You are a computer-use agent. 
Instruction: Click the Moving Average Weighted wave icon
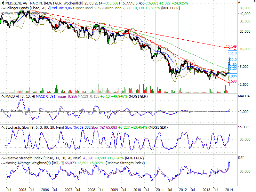click(3, 163)
